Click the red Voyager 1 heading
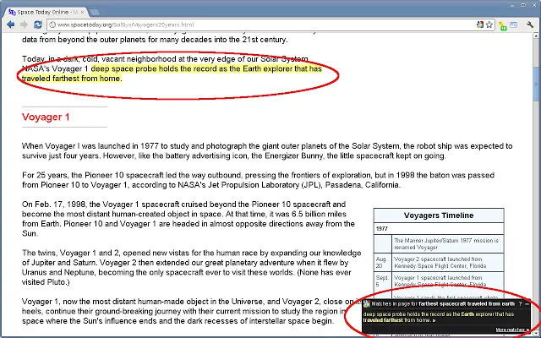The width and height of the screenshot is (541, 338). tap(46, 117)
